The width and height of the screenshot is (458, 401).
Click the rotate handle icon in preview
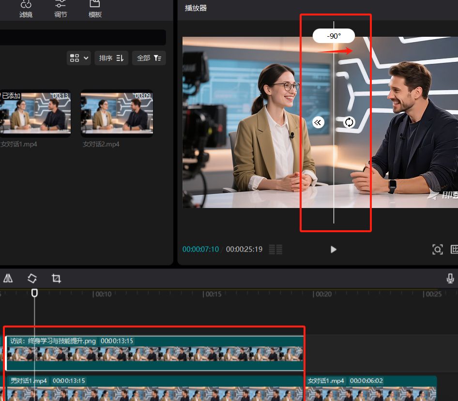click(x=349, y=122)
